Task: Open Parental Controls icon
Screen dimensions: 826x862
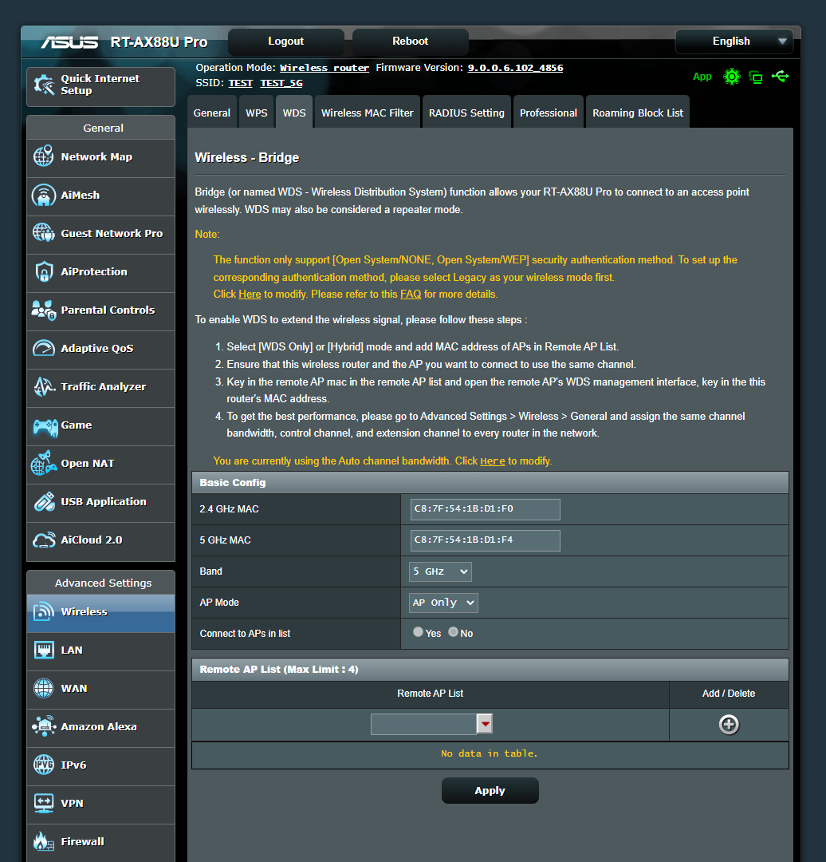Action: [44, 310]
